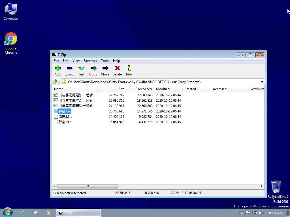Sort by Packed Size column header

click(x=140, y=89)
